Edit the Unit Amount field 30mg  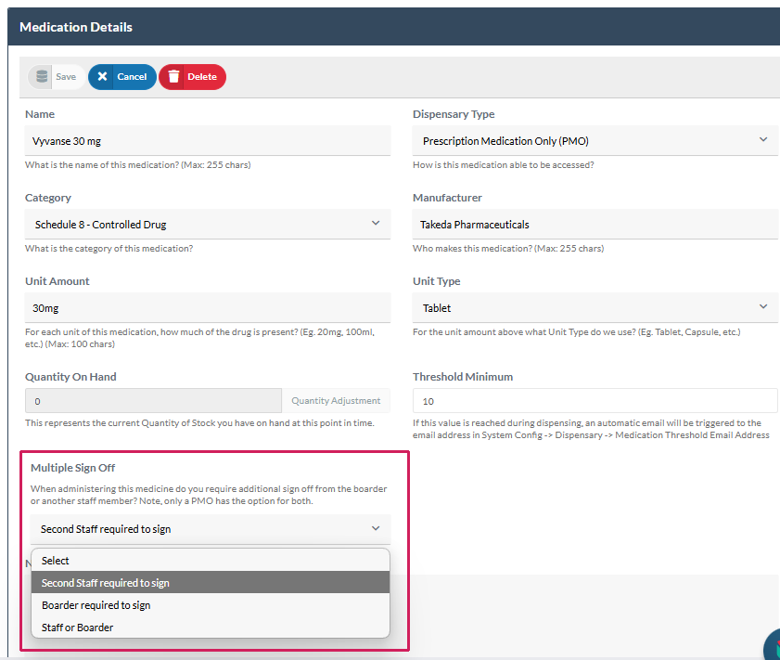click(208, 308)
